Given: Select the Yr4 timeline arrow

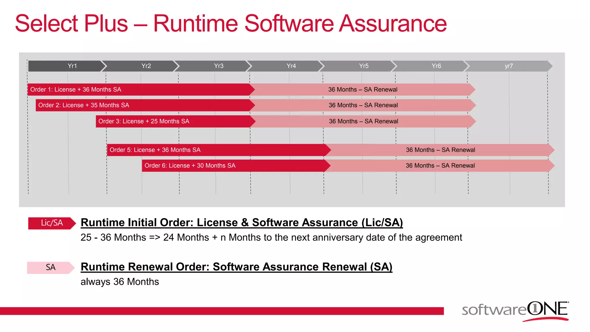Looking at the screenshot, I should (x=286, y=66).
